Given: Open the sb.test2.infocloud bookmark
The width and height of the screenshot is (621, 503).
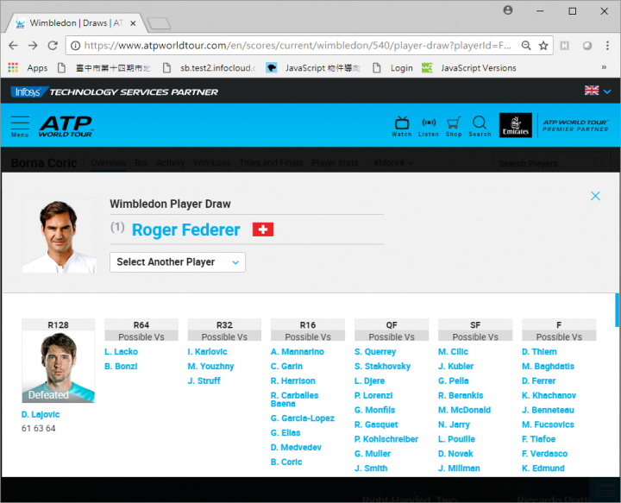Looking at the screenshot, I should (x=210, y=68).
